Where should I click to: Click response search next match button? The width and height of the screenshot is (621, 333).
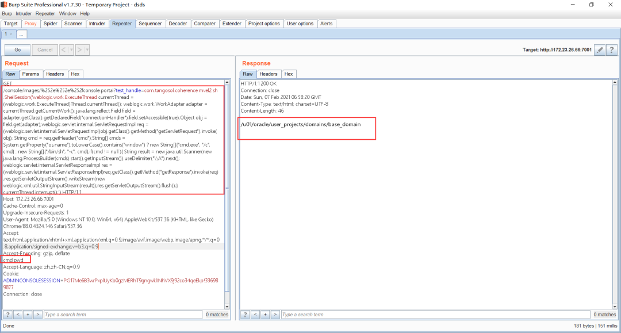coord(275,315)
